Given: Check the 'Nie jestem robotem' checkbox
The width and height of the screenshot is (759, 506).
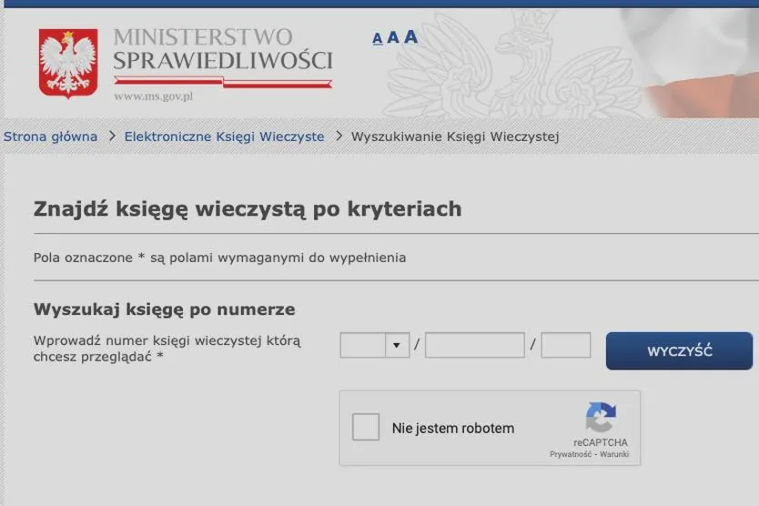Looking at the screenshot, I should pos(366,427).
